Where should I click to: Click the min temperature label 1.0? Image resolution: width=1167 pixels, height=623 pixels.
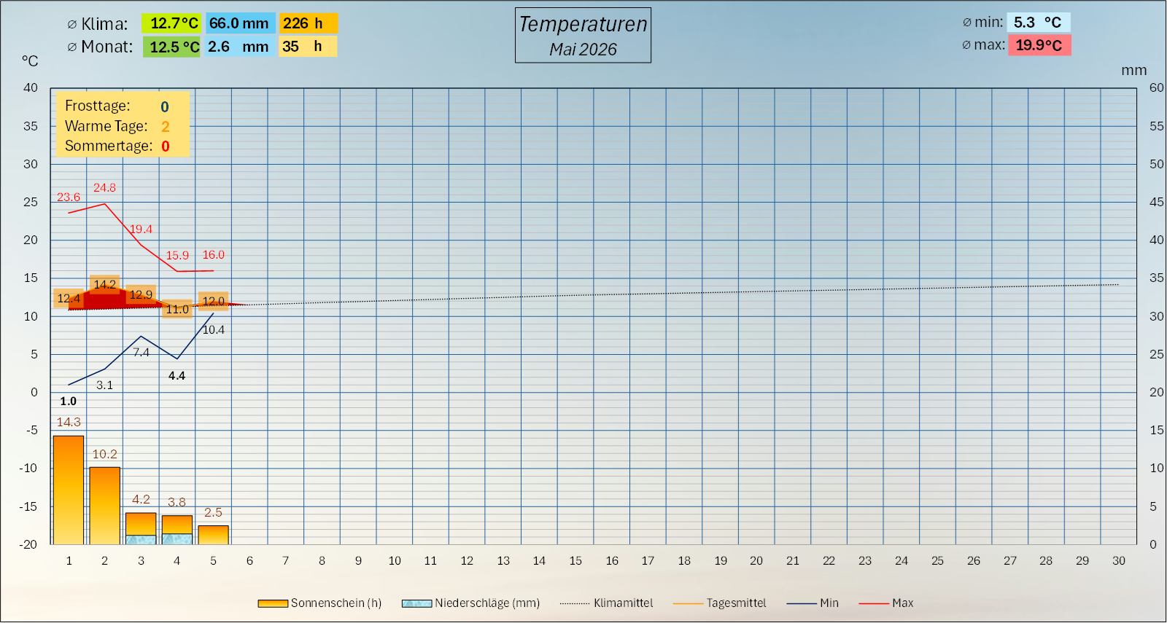click(x=69, y=401)
